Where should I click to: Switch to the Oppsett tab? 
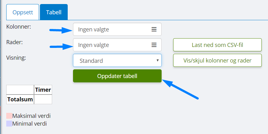coord(23,12)
